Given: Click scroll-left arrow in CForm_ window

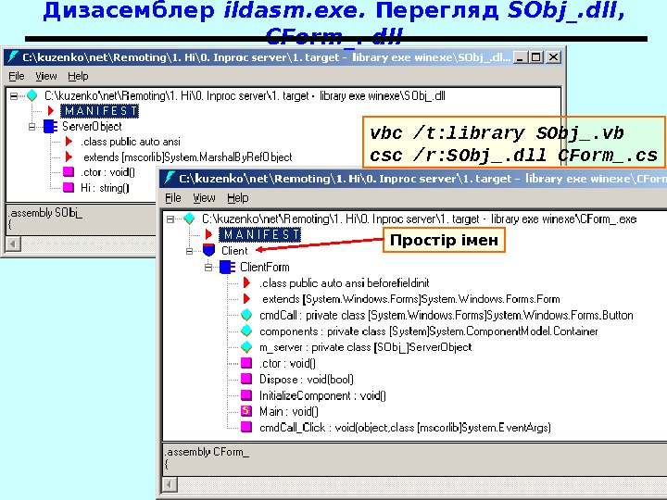Looking at the screenshot, I should pyautogui.click(x=170, y=484).
